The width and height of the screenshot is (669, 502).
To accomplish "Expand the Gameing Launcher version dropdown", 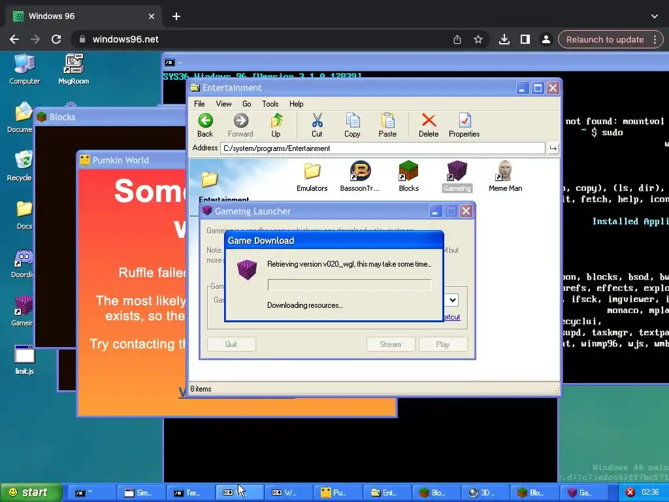I will (452, 299).
